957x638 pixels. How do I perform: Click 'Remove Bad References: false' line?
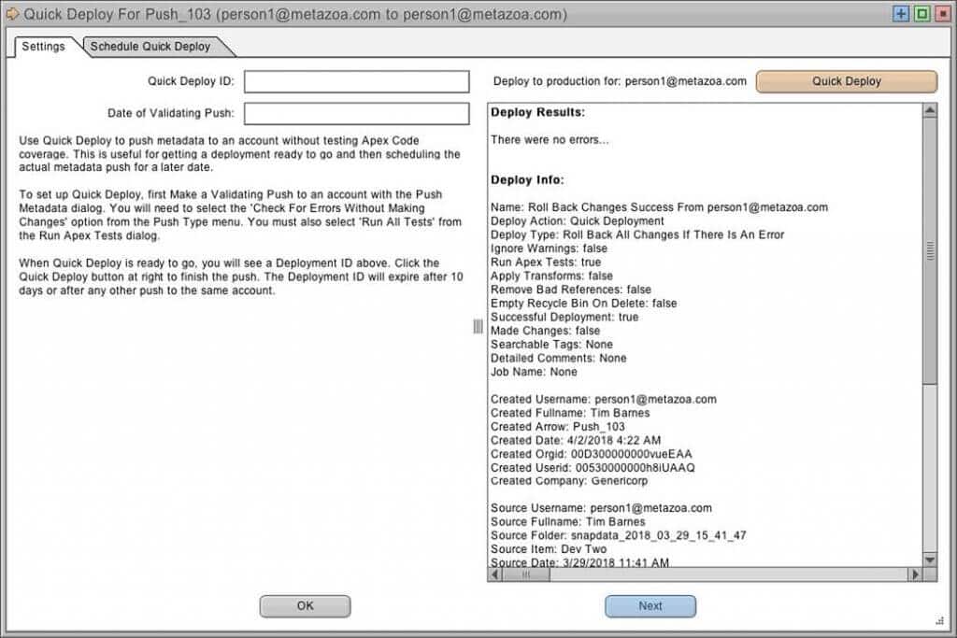(571, 290)
